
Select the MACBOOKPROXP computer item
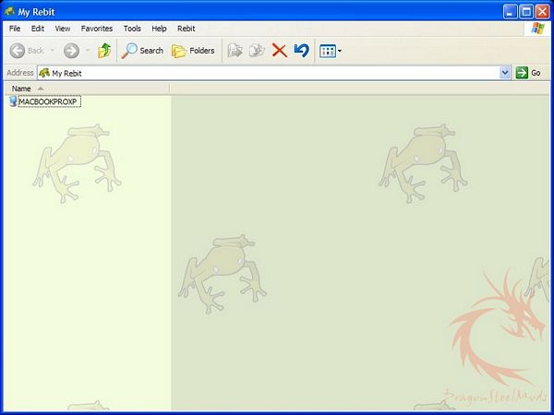click(48, 101)
